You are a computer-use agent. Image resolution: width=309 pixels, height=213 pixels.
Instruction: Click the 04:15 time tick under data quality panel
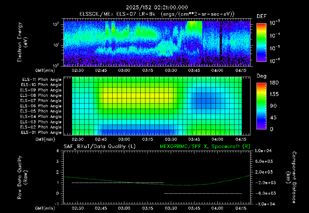coord(241,208)
